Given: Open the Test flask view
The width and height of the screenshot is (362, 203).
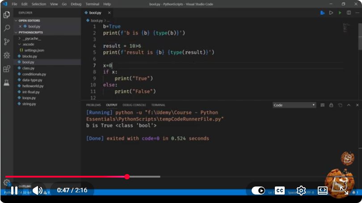Looking at the screenshot, I should coord(6,82).
